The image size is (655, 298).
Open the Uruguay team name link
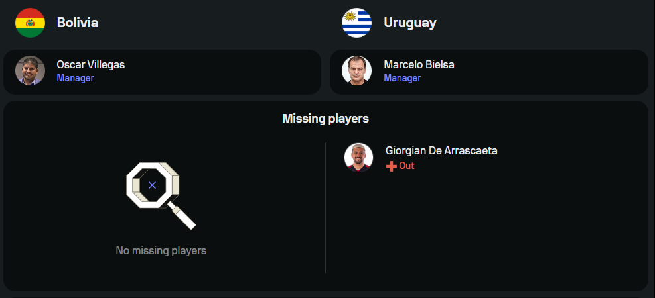coord(410,23)
